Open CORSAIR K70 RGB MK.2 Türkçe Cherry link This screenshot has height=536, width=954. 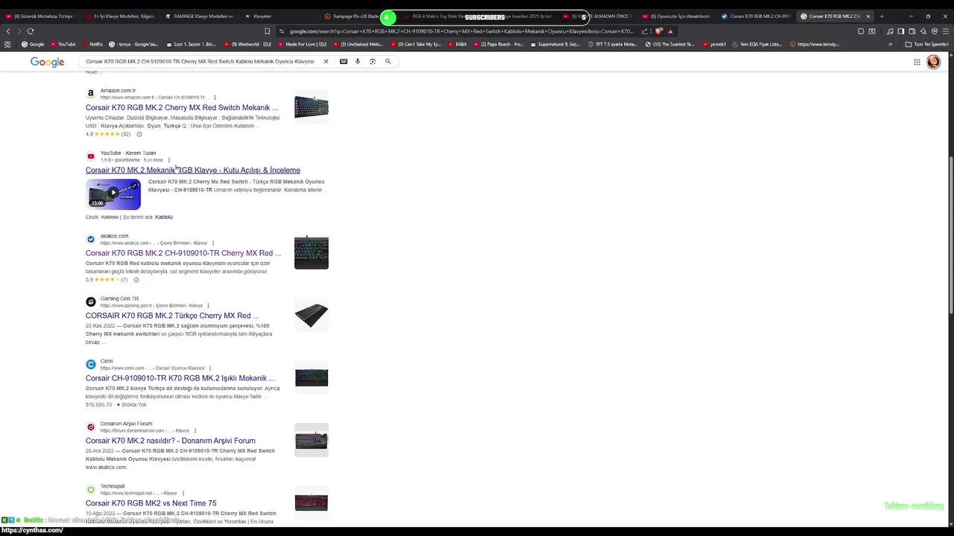pos(172,316)
